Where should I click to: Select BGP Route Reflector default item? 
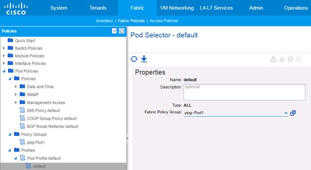pos(52,126)
